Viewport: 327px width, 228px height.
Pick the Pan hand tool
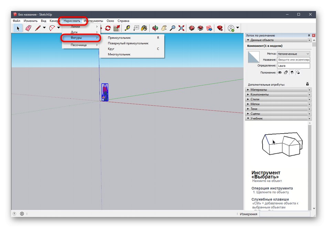pos(164,28)
